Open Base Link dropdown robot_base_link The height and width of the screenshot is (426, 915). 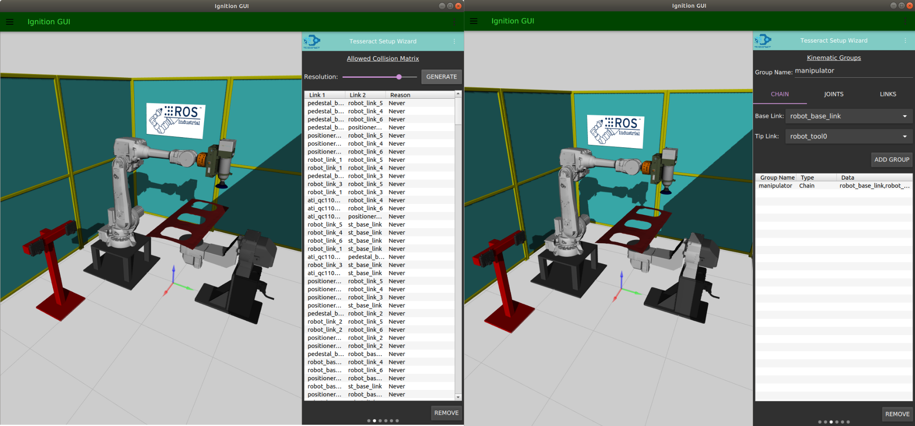coord(849,116)
